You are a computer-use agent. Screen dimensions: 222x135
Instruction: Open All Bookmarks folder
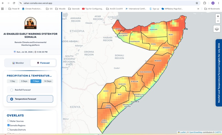(212, 9)
